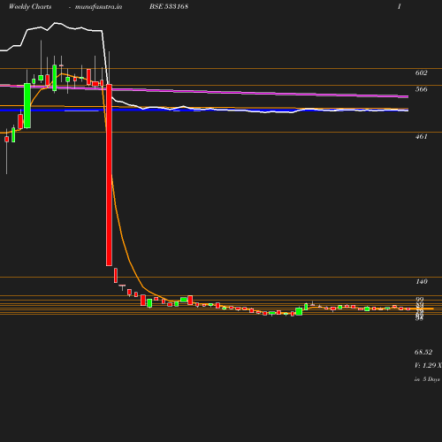Viewport: 442px width, 442px height.
Task: Click the 566 price level label
Action: tap(421, 89)
